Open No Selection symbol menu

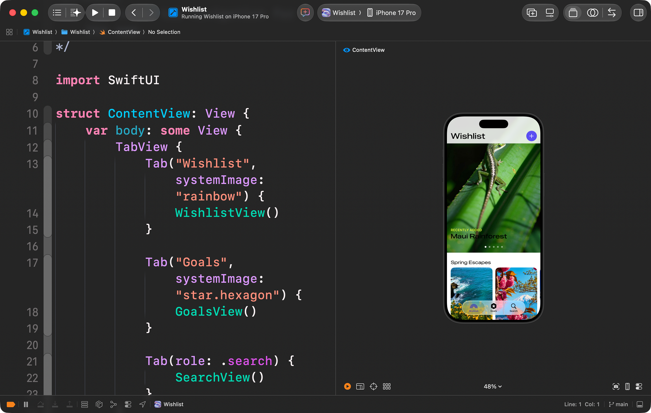click(164, 32)
